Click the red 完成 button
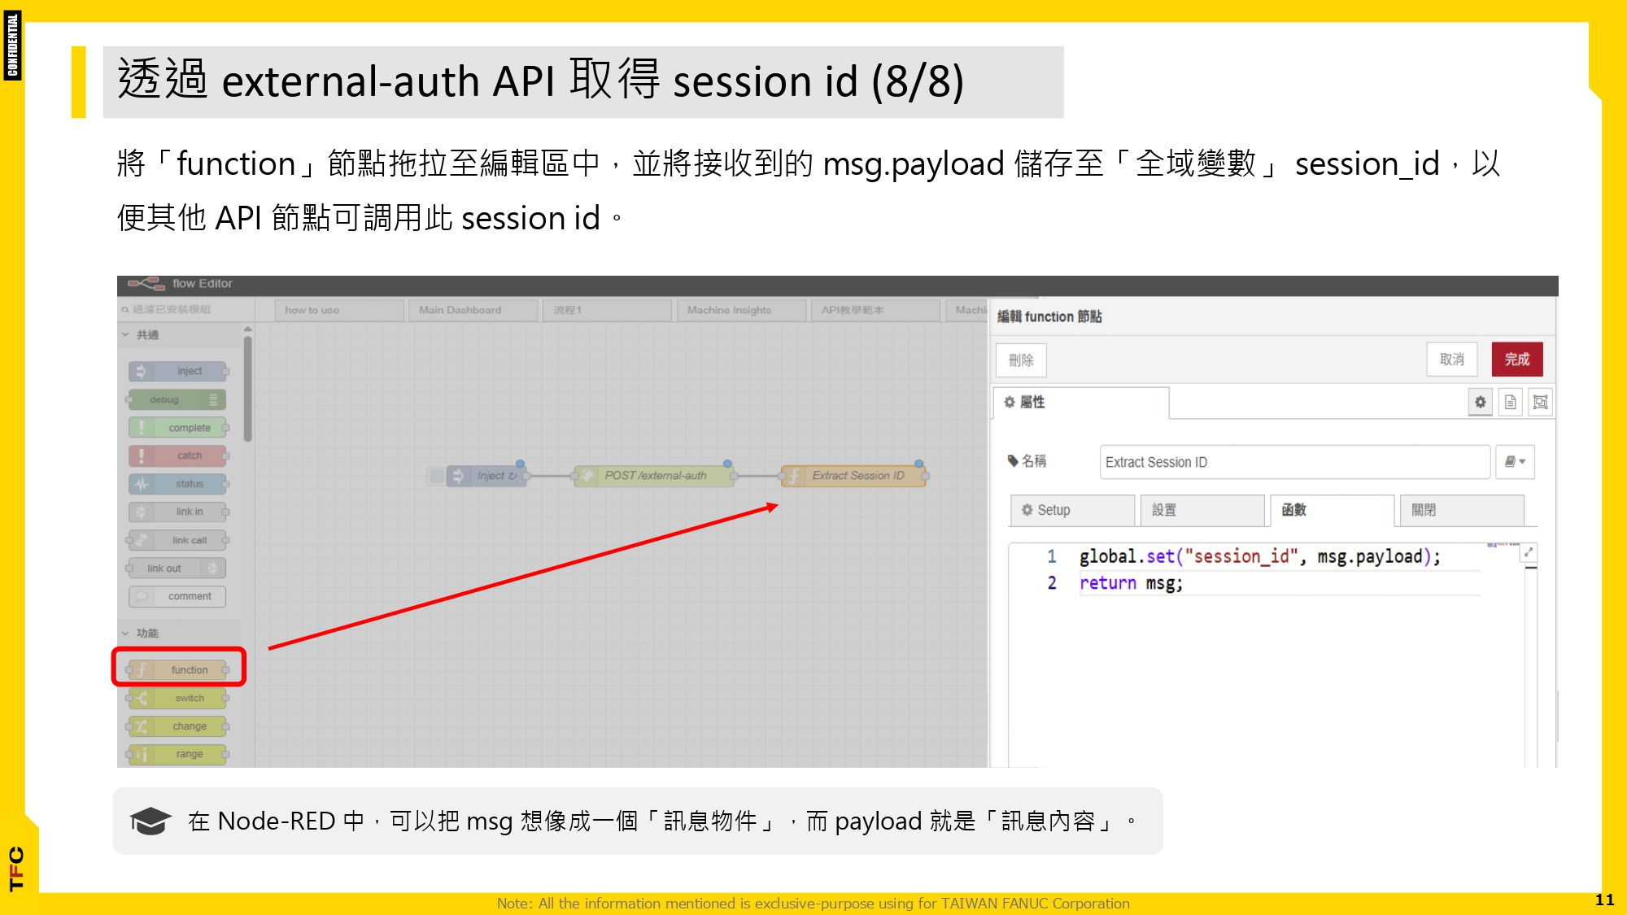 click(1516, 359)
